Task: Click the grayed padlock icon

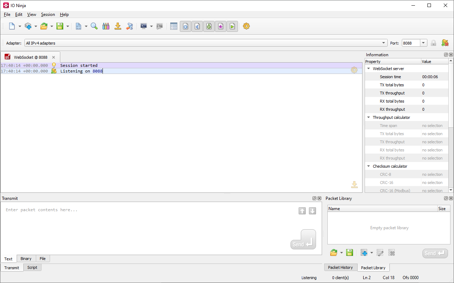Action: coord(433,43)
